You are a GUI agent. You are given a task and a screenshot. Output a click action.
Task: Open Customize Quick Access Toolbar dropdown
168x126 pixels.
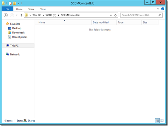(19, 4)
